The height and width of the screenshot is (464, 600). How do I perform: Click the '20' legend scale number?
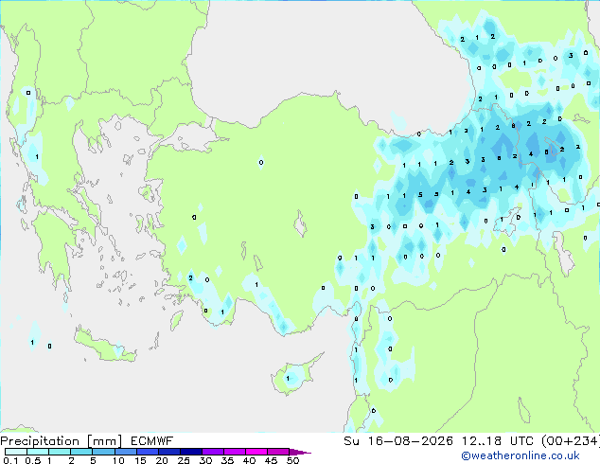click(x=162, y=460)
